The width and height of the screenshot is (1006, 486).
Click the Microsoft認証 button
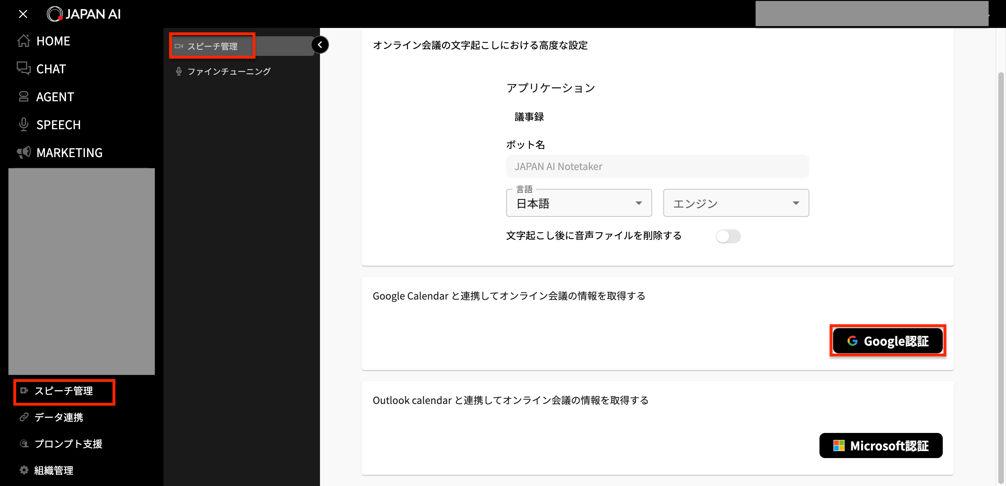tap(881, 445)
